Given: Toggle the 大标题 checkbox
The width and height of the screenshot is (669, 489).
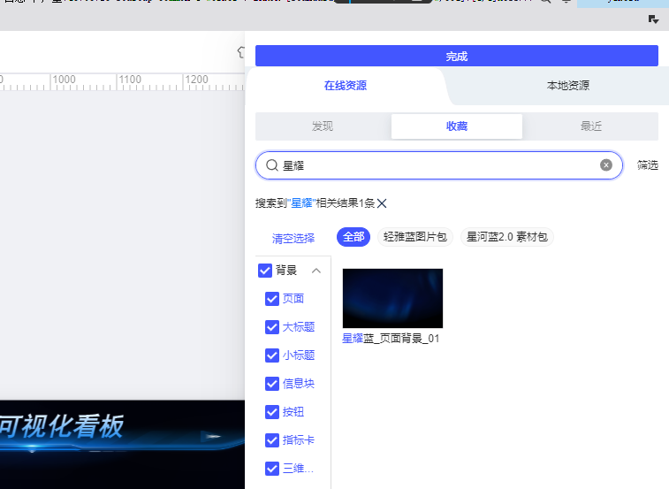Looking at the screenshot, I should [272, 327].
